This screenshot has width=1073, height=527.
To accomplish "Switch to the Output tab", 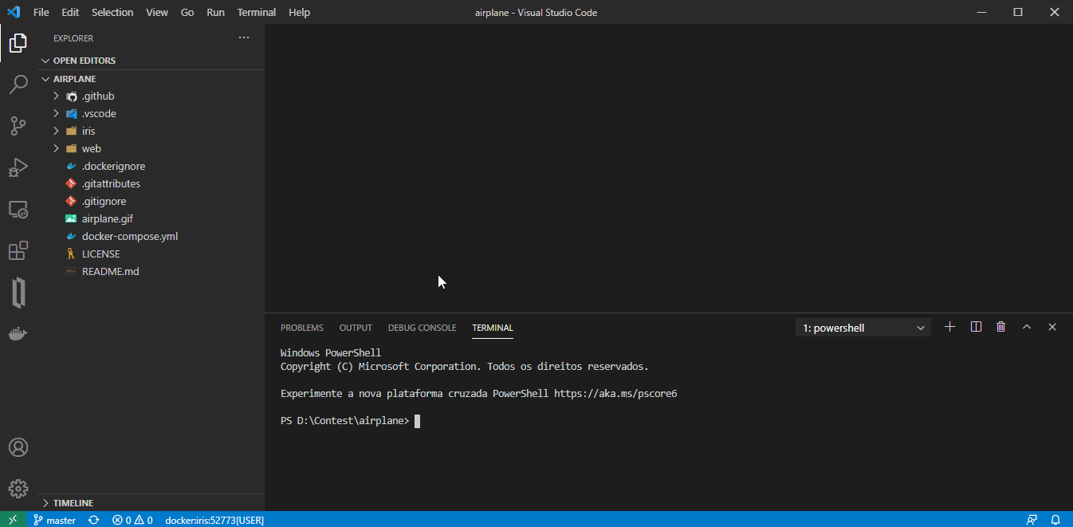I will click(x=356, y=328).
